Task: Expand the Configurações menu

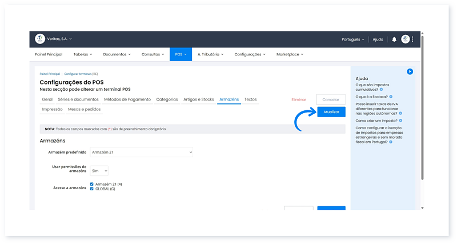Action: click(250, 54)
